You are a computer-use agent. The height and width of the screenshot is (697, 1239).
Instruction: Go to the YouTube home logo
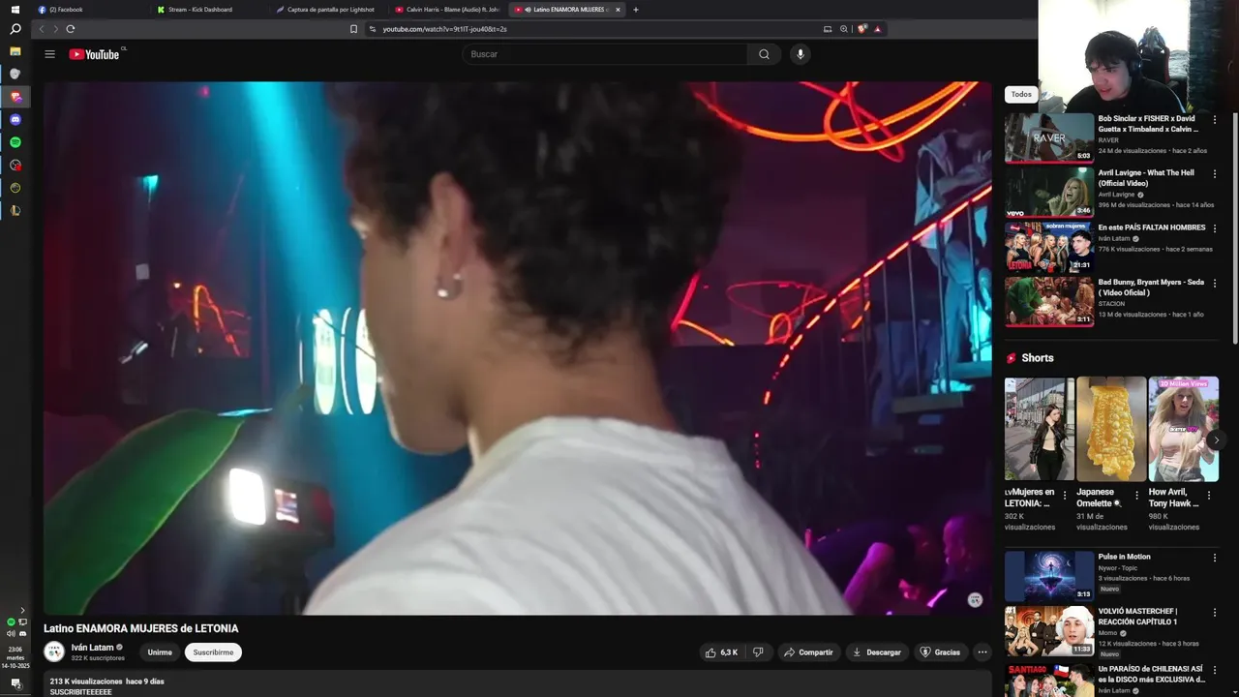[95, 54]
